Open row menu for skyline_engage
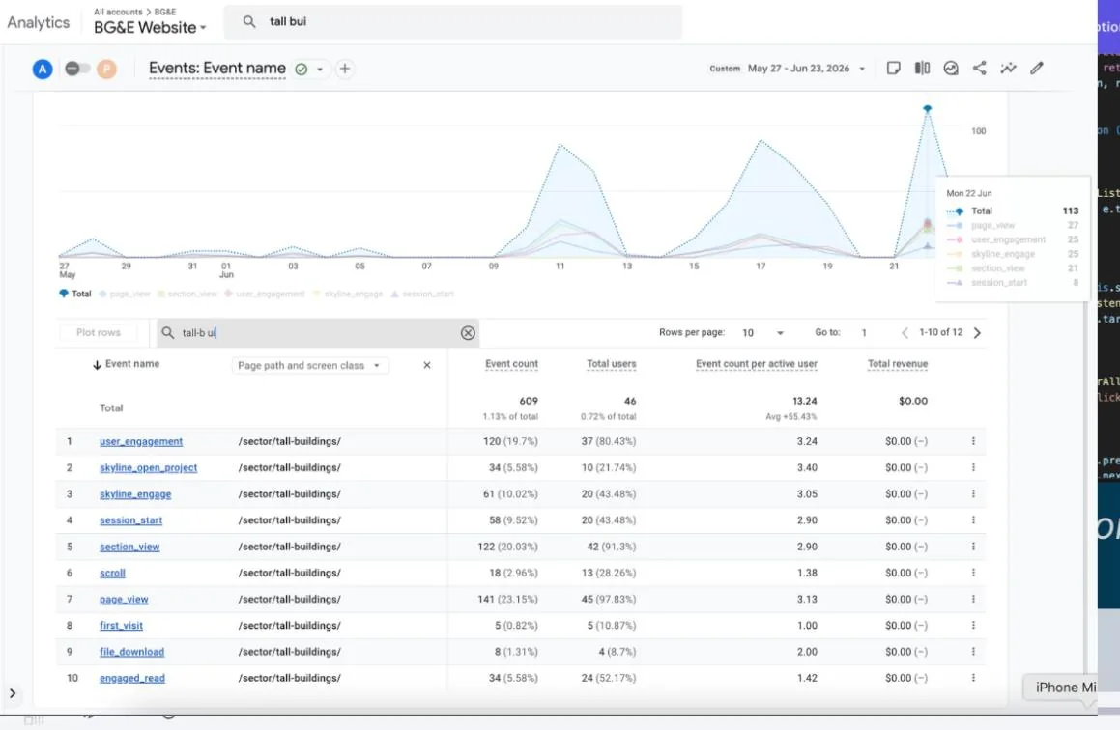The height and width of the screenshot is (730, 1120). coord(973,493)
